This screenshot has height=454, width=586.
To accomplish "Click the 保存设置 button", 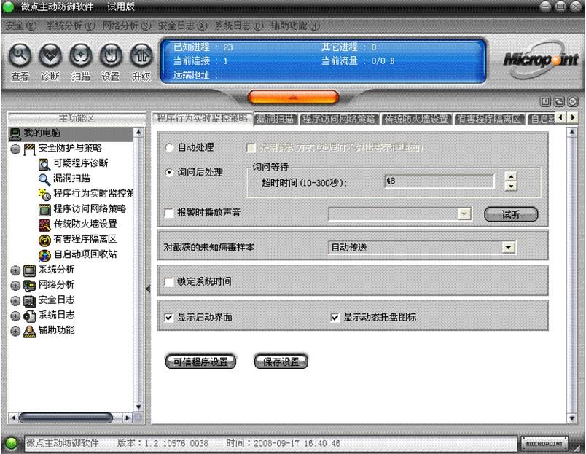I will pos(281,361).
